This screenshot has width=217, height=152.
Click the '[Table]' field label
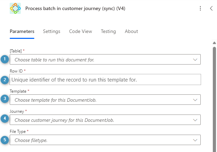pos(16,51)
